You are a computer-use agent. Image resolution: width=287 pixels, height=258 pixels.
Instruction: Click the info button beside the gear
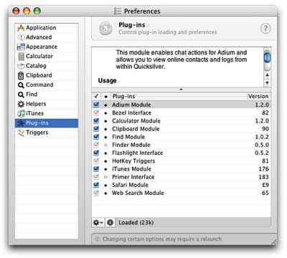click(x=110, y=223)
